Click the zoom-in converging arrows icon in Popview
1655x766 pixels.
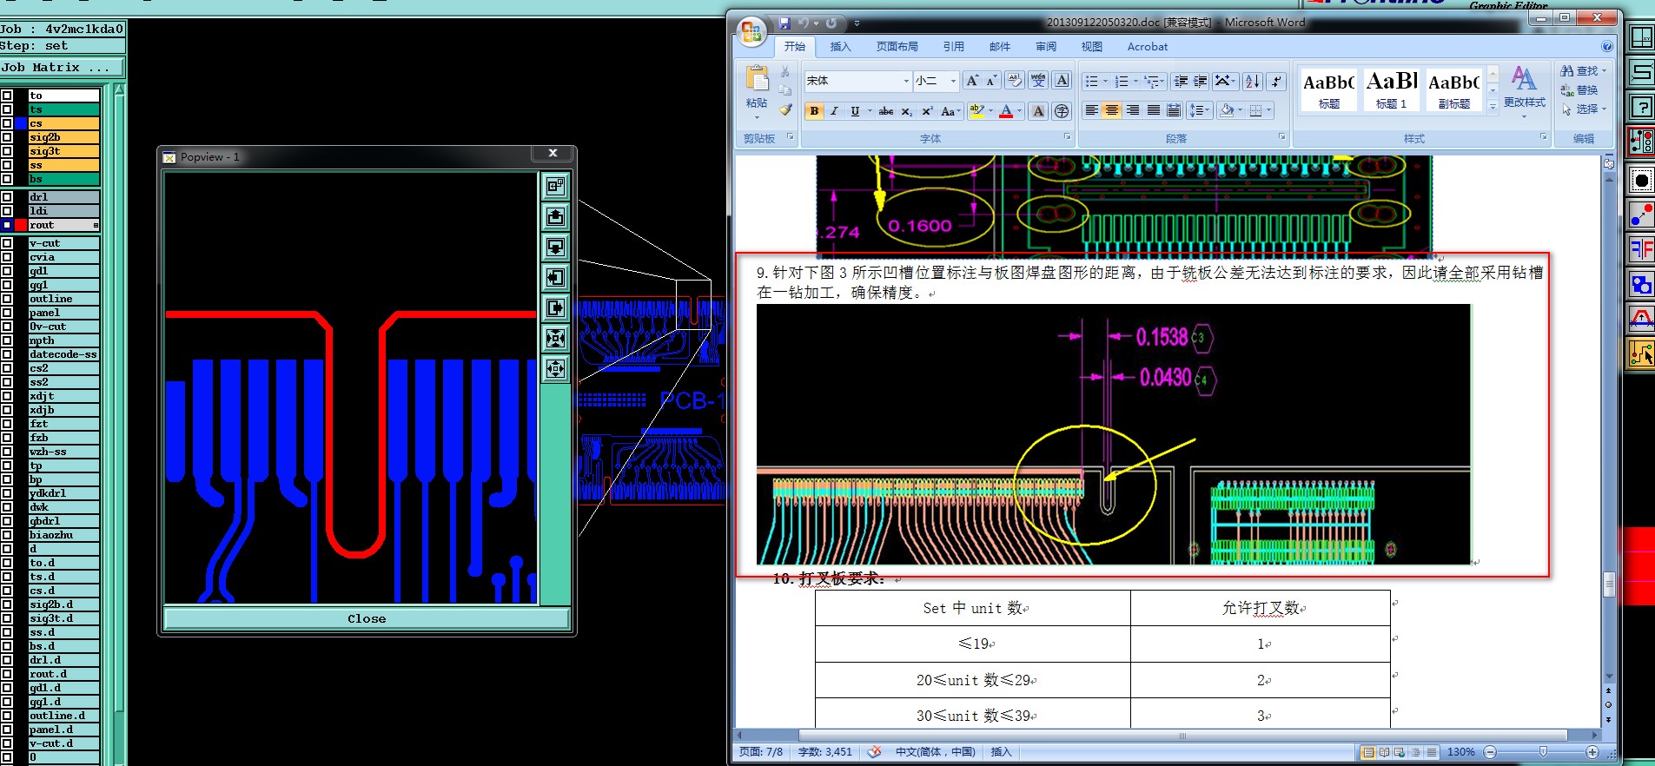[555, 338]
